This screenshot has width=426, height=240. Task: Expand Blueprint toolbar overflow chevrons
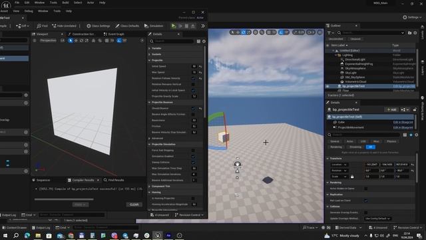coord(203,26)
